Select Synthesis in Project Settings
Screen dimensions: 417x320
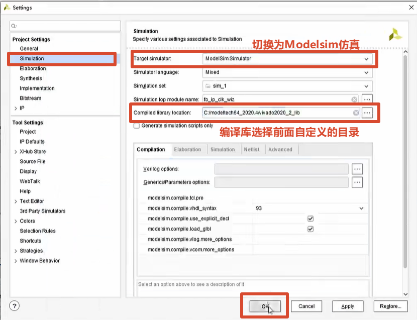coord(31,78)
